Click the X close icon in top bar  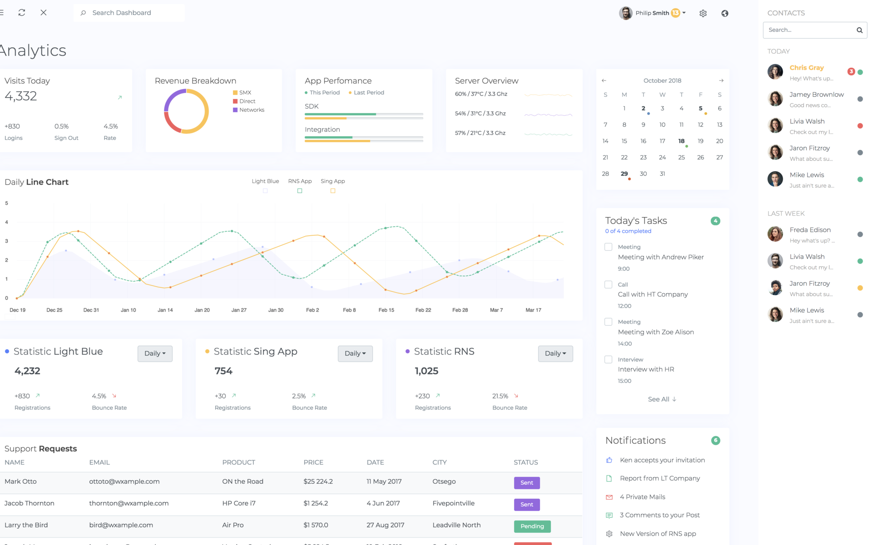coord(44,13)
